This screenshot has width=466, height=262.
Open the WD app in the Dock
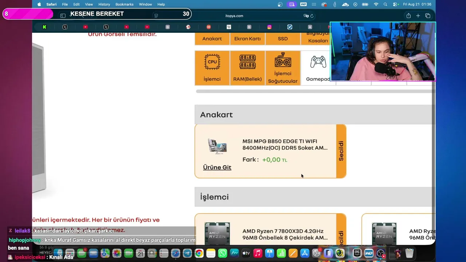369,253
